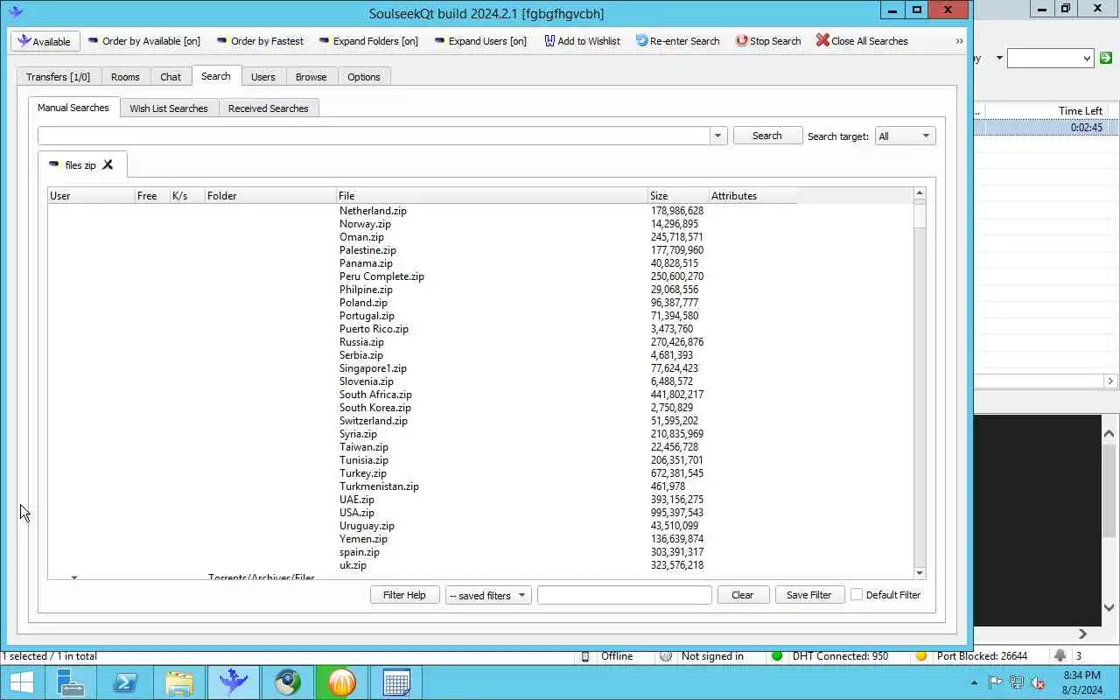Click the Save Filter button
This screenshot has width=1120, height=700.
808,595
